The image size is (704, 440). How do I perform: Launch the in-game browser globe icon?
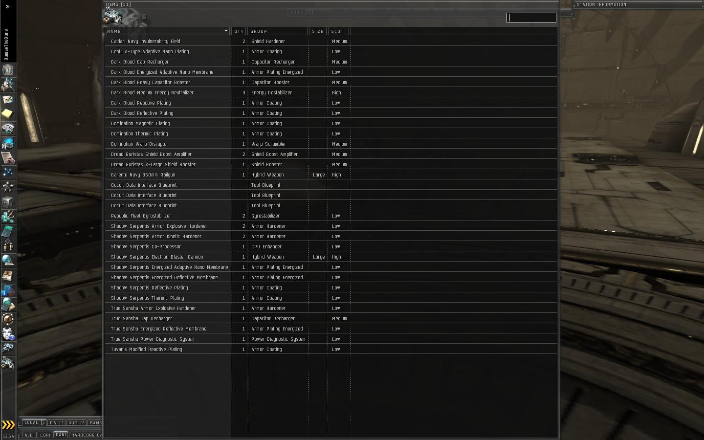coord(8,261)
